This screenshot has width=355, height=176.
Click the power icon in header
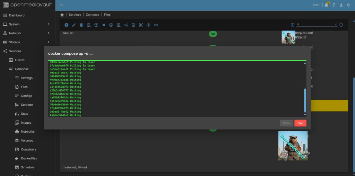coord(349,5)
